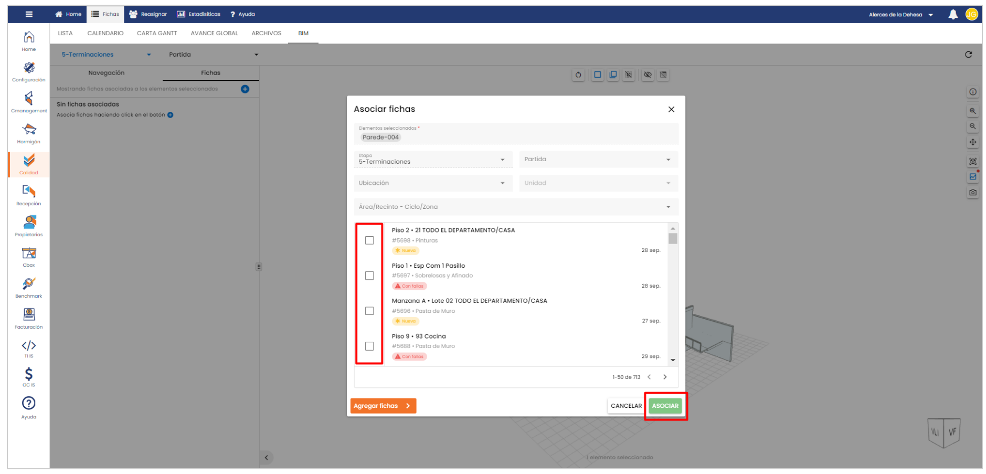This screenshot has height=474, width=986.
Task: Open the Benchmark sidebar icon
Action: pos(29,287)
